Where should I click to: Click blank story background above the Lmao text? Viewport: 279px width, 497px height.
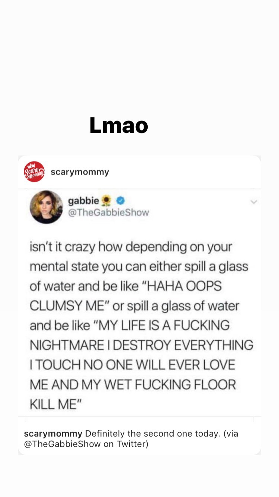tap(139, 56)
